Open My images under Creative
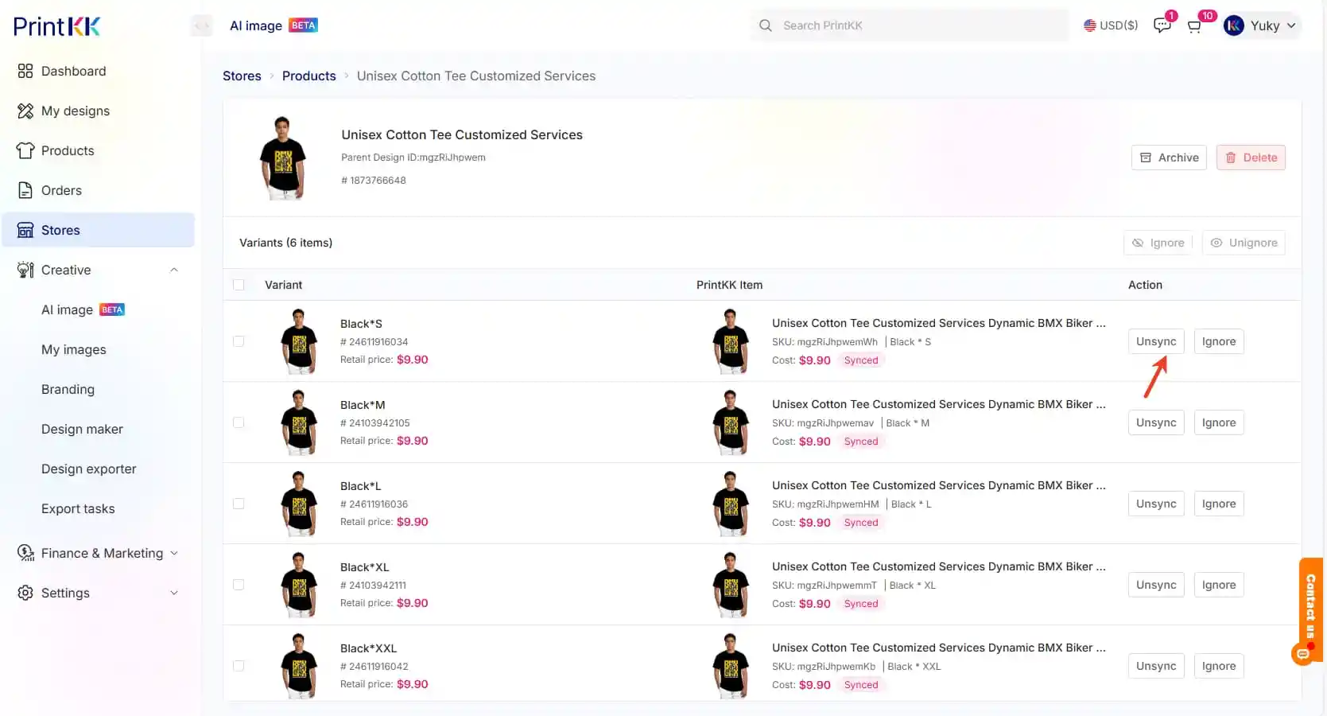Image resolution: width=1327 pixels, height=716 pixels. [73, 349]
